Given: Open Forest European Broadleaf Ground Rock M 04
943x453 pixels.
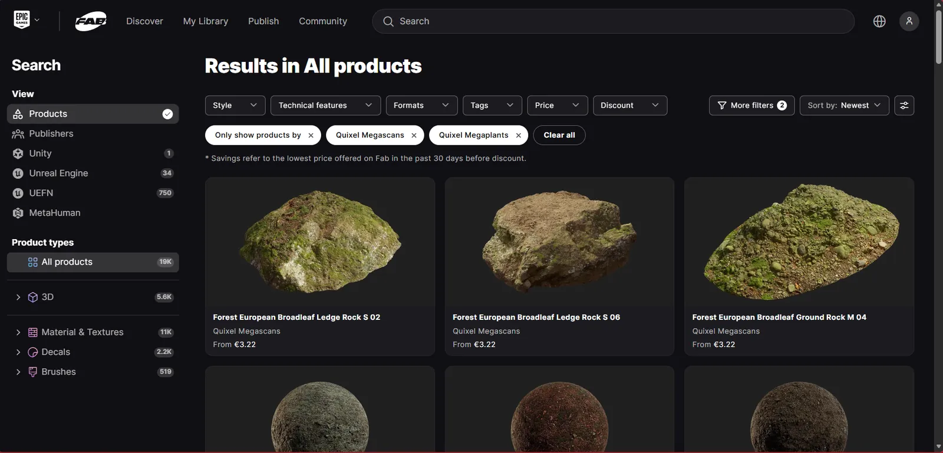Looking at the screenshot, I should [779, 318].
